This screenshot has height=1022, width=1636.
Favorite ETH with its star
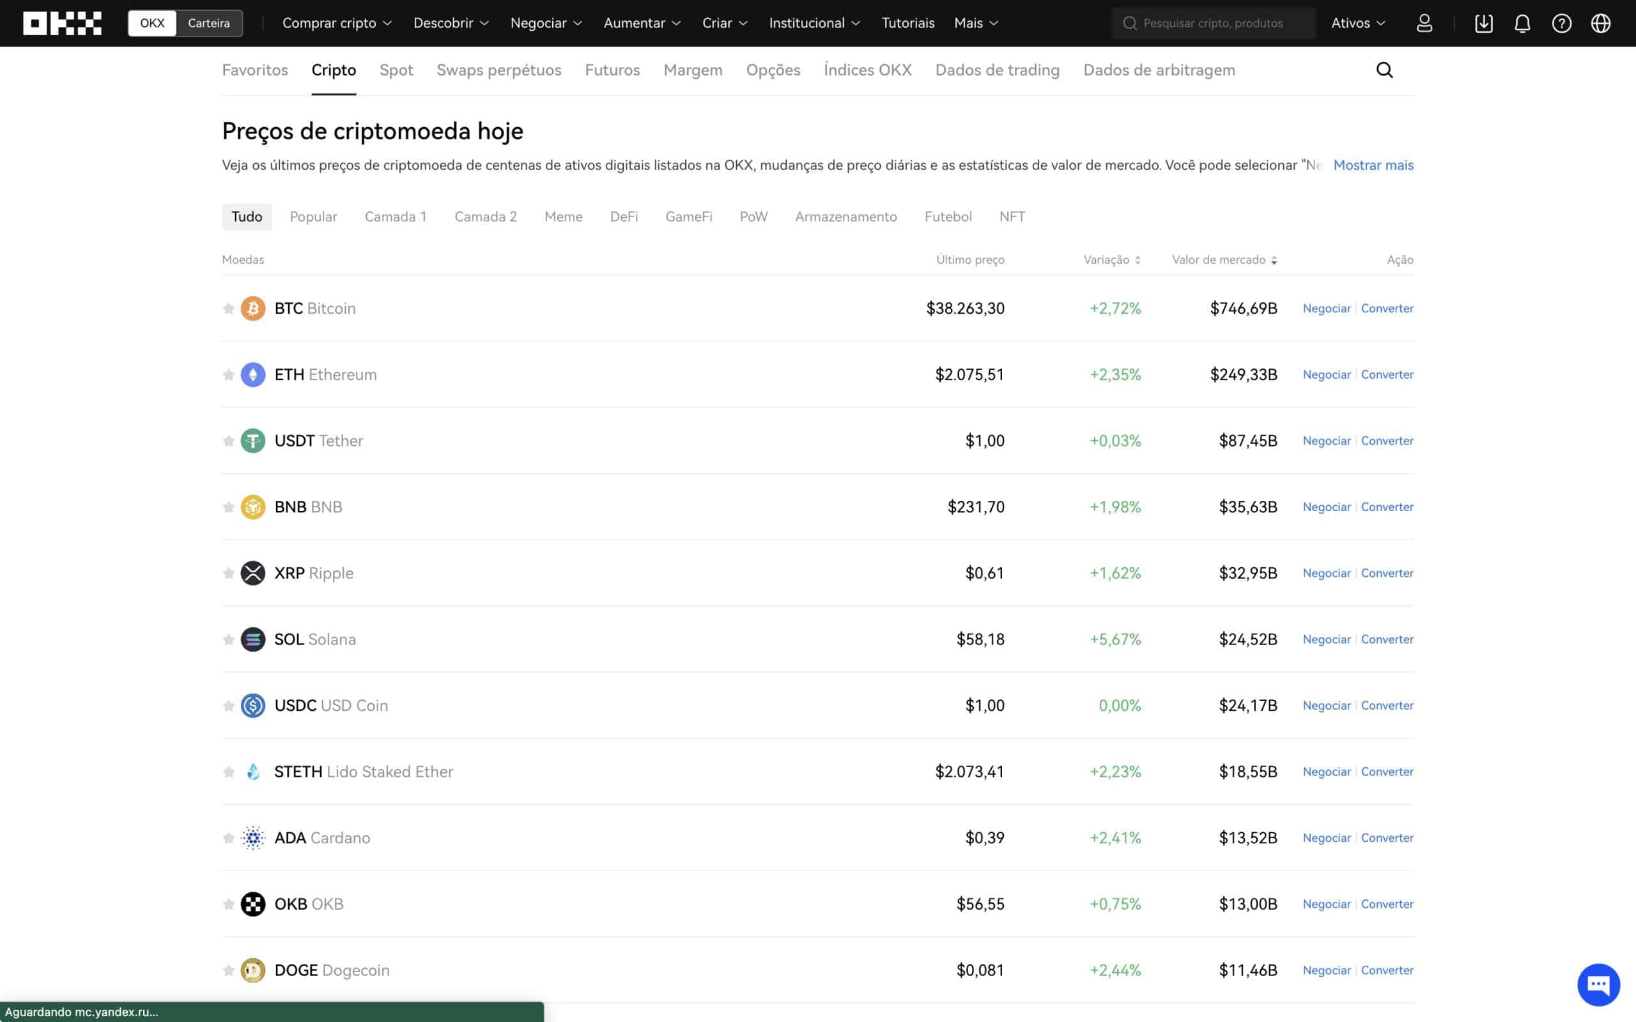click(x=229, y=374)
